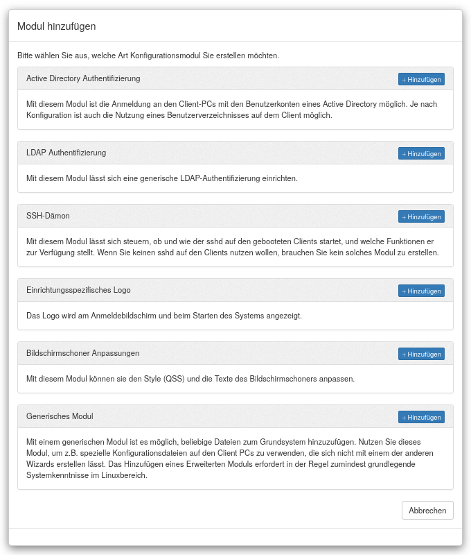Select the Einrichtungsspezifisches Logo heading

78,290
